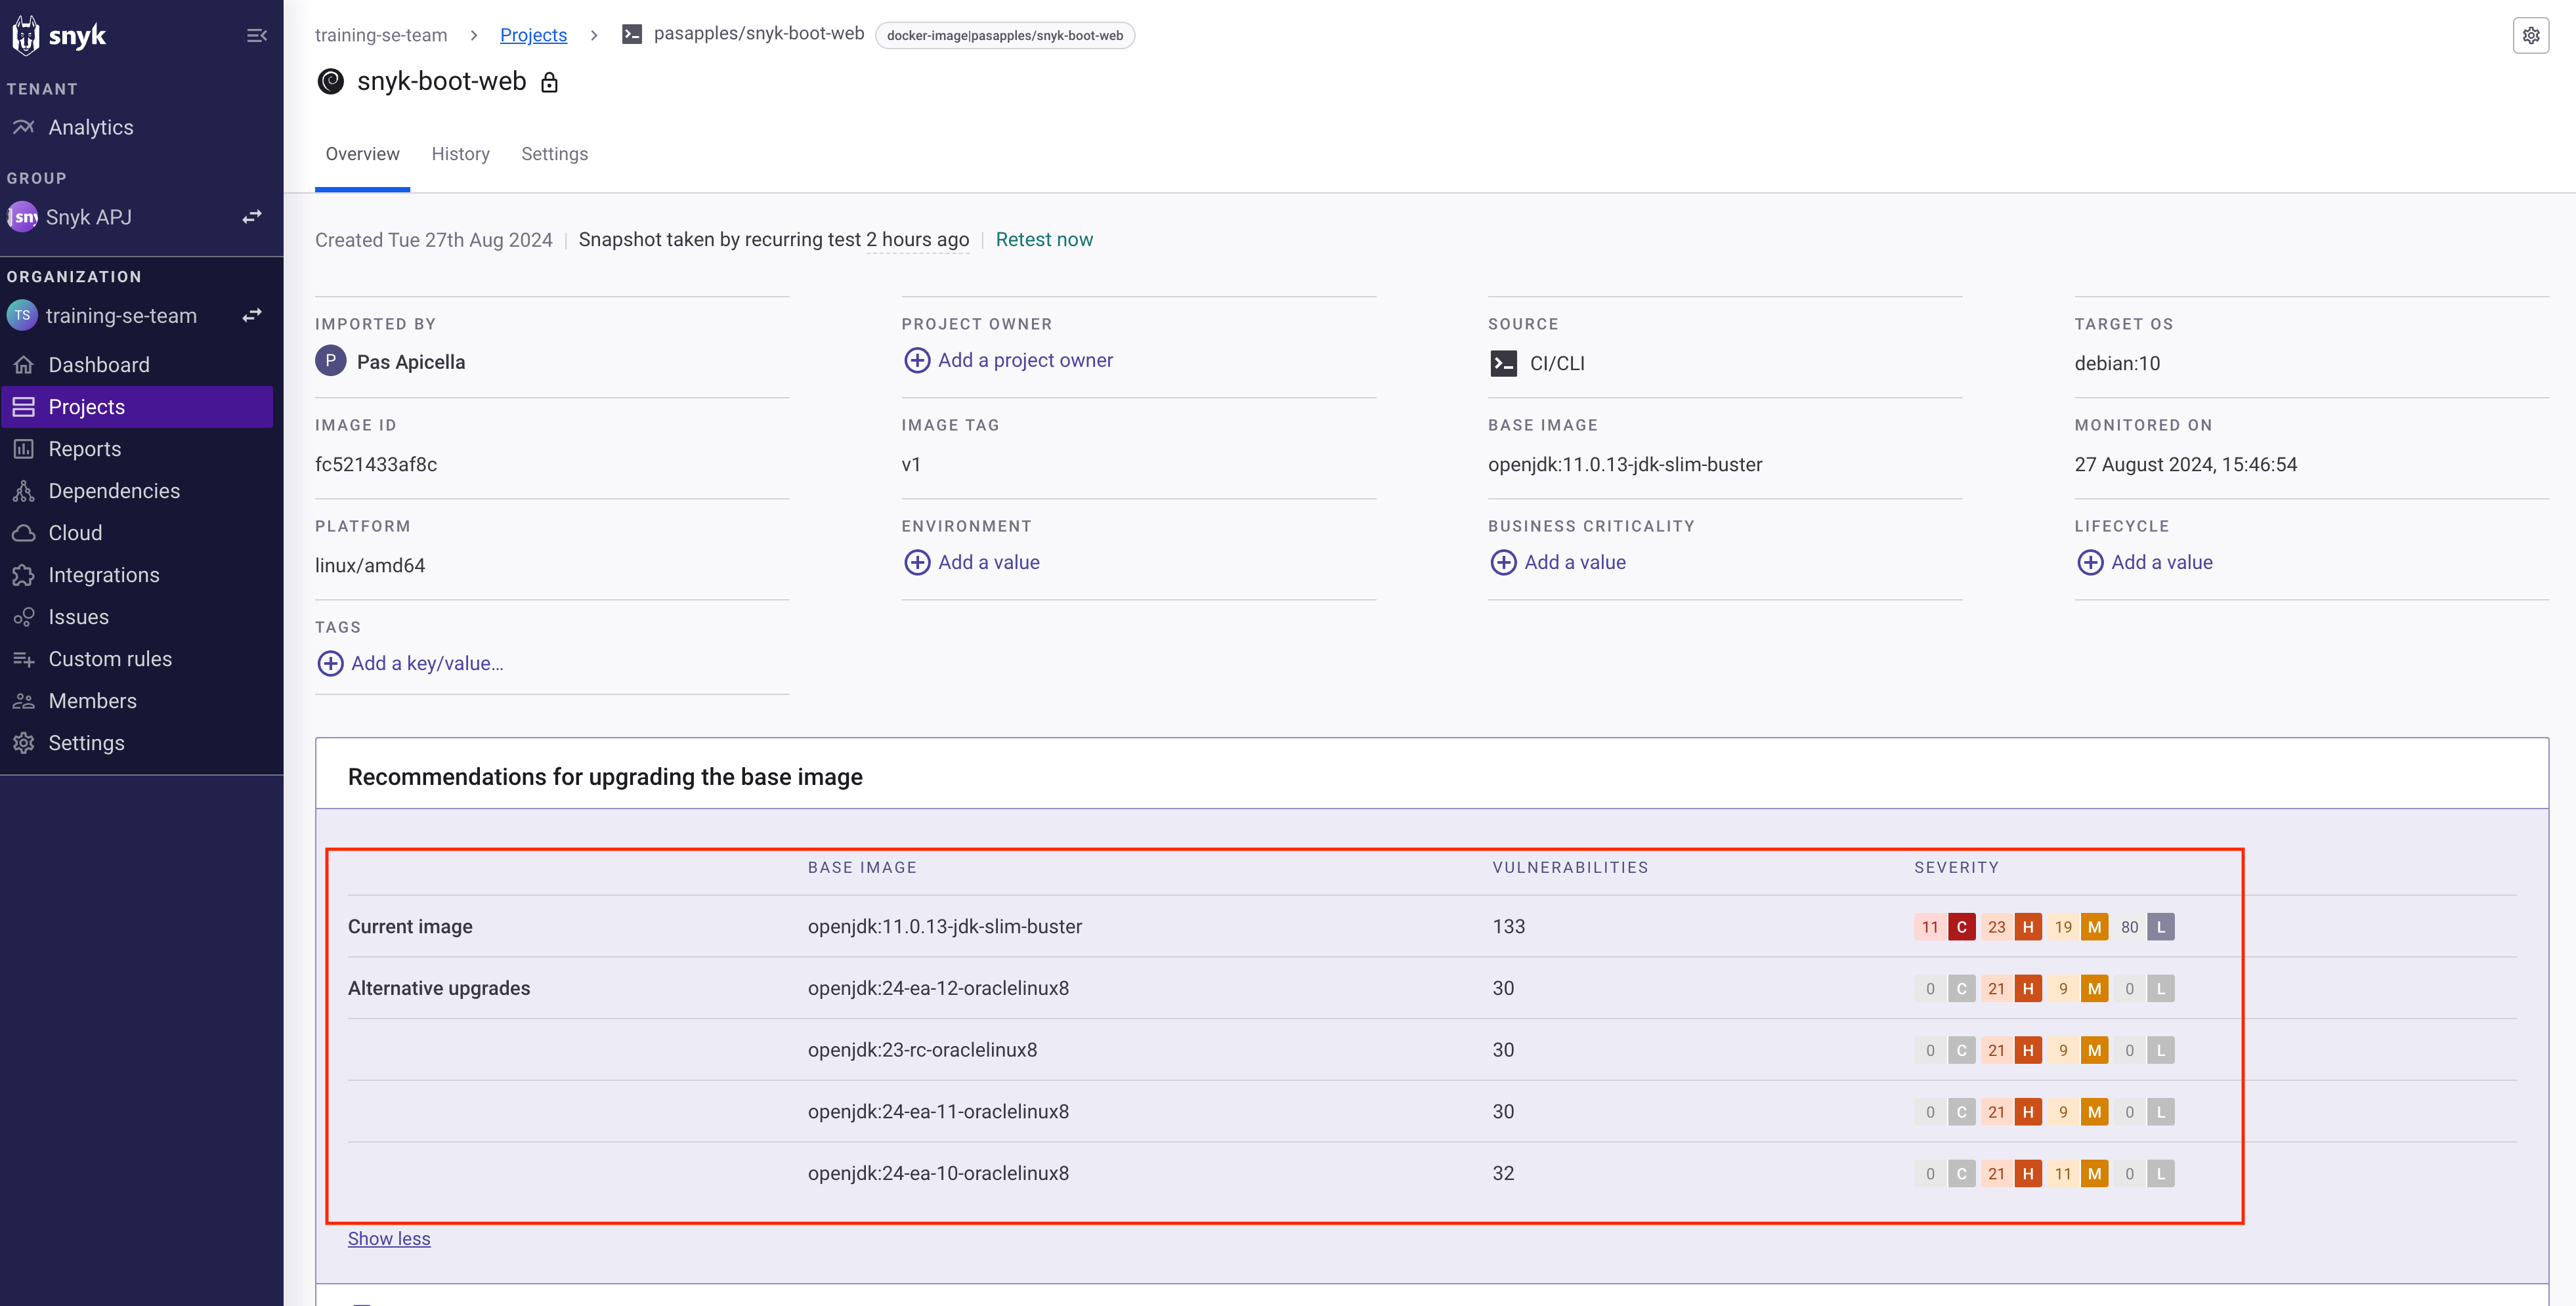The width and height of the screenshot is (2576, 1306).
Task: Click the lock icon beside snyk-boot-web
Action: [549, 82]
